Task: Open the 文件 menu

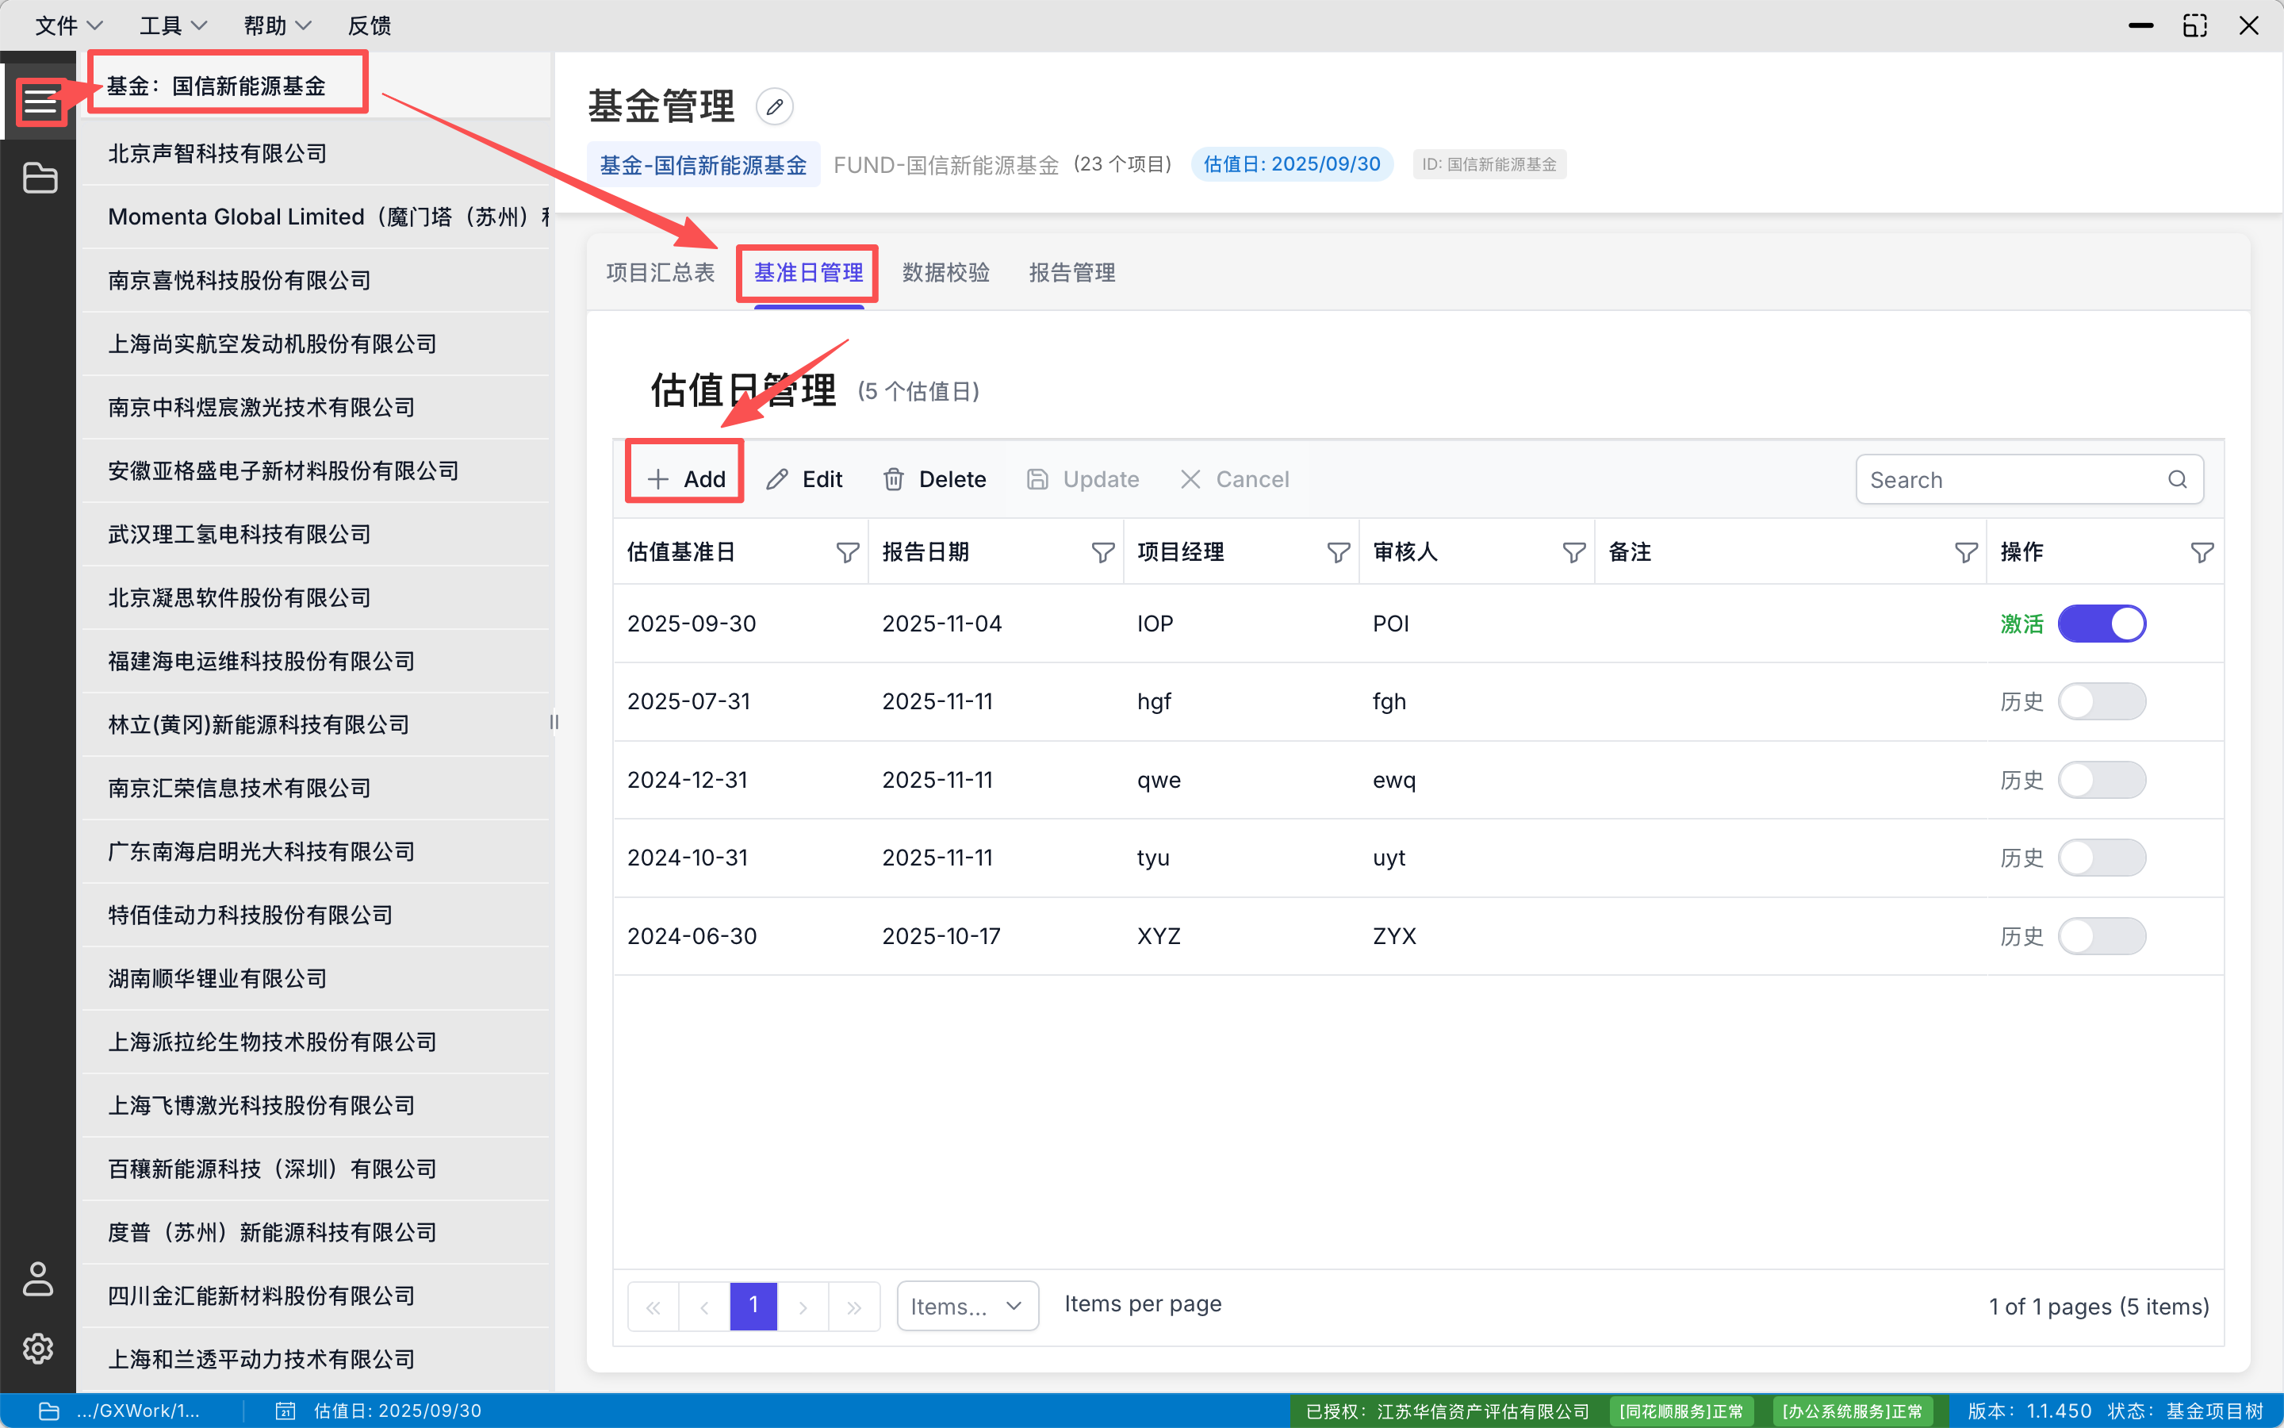Action: 68,25
